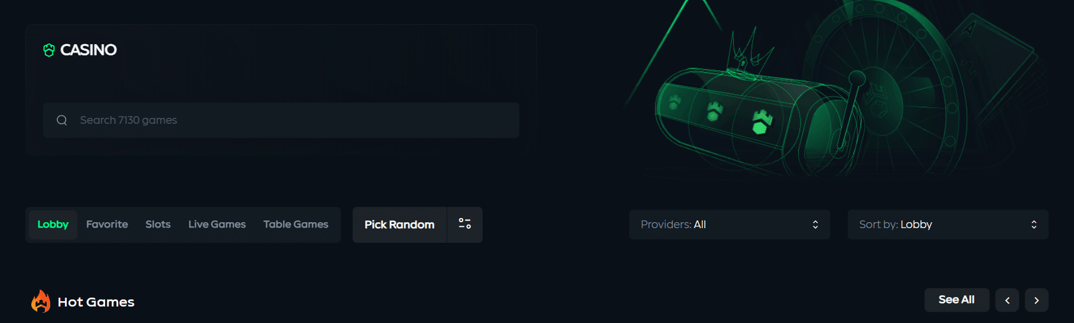Viewport: 1074px width, 323px height.
Task: Show the Table Games tab
Action: tap(295, 225)
